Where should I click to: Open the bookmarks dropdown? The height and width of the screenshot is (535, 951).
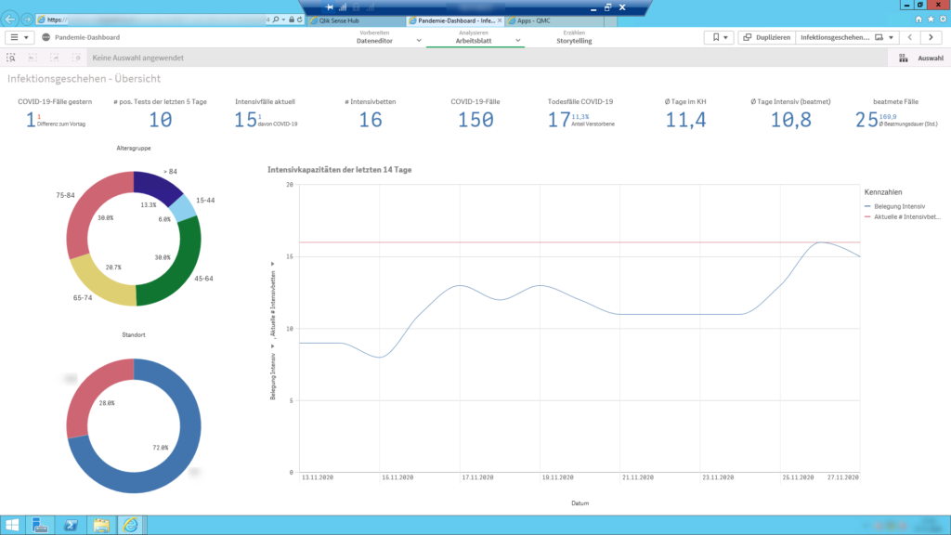(720, 37)
